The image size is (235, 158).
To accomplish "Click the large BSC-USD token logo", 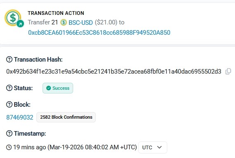I will 13,17.
